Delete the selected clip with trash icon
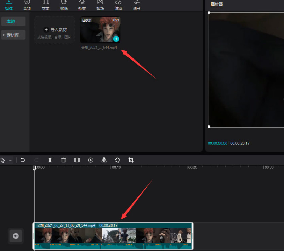 63,160
